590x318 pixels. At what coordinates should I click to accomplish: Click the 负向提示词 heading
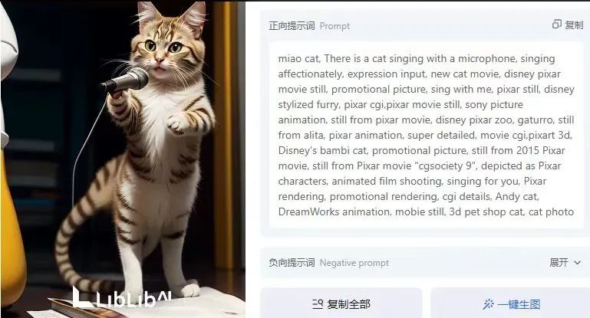(x=292, y=263)
